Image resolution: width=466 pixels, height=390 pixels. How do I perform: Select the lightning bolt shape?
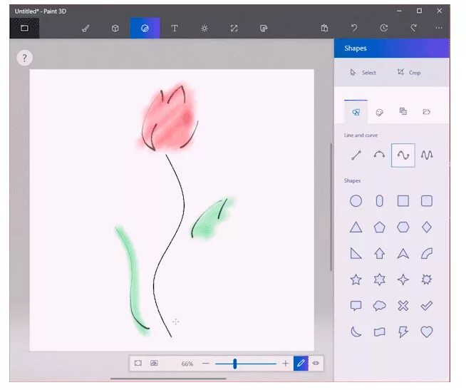point(403,332)
